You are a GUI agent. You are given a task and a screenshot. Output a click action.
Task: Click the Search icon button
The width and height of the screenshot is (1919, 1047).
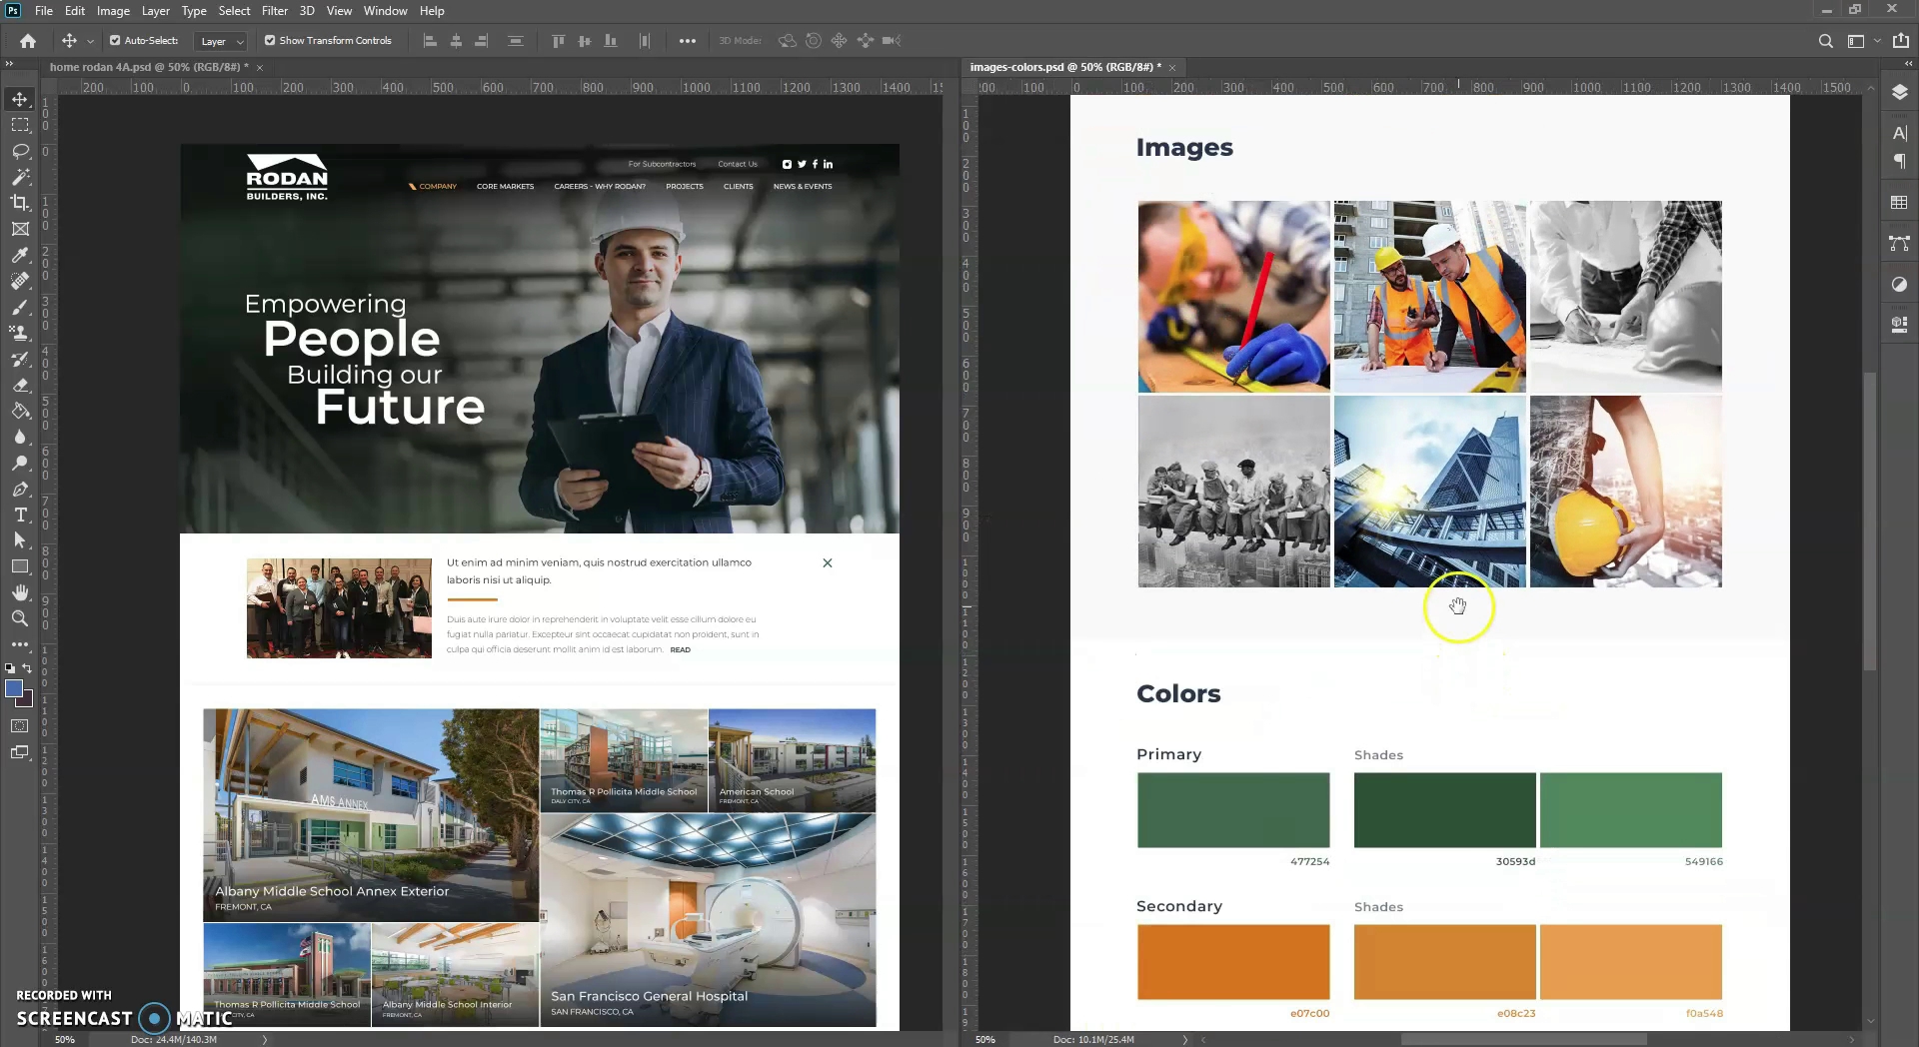1825,41
